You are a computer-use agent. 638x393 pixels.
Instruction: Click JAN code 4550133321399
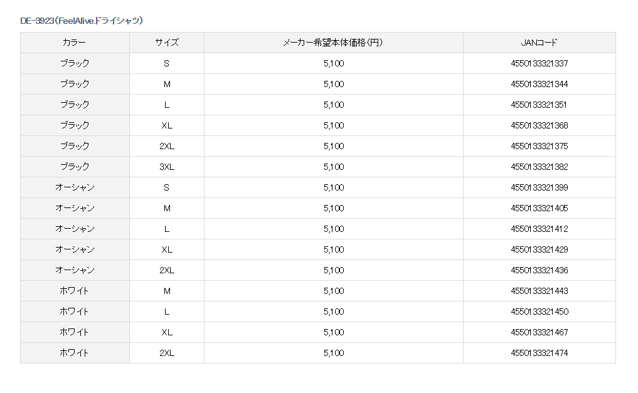coord(539,187)
